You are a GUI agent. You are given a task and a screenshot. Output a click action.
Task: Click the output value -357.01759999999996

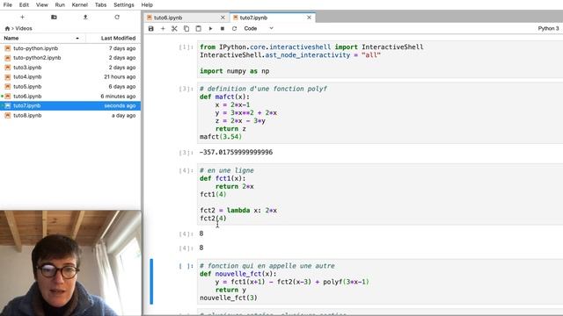tap(236, 152)
